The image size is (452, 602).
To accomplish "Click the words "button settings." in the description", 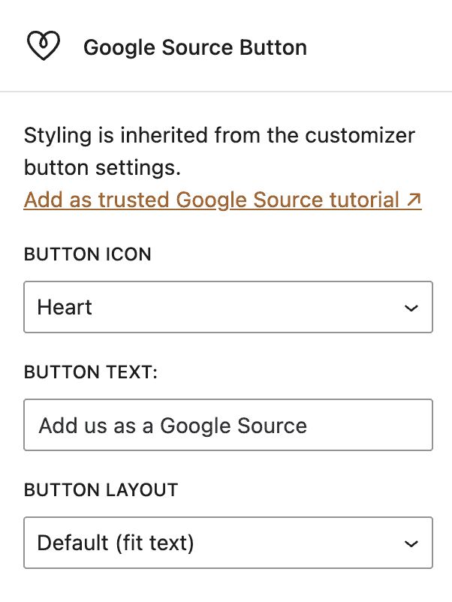I will (x=102, y=168).
